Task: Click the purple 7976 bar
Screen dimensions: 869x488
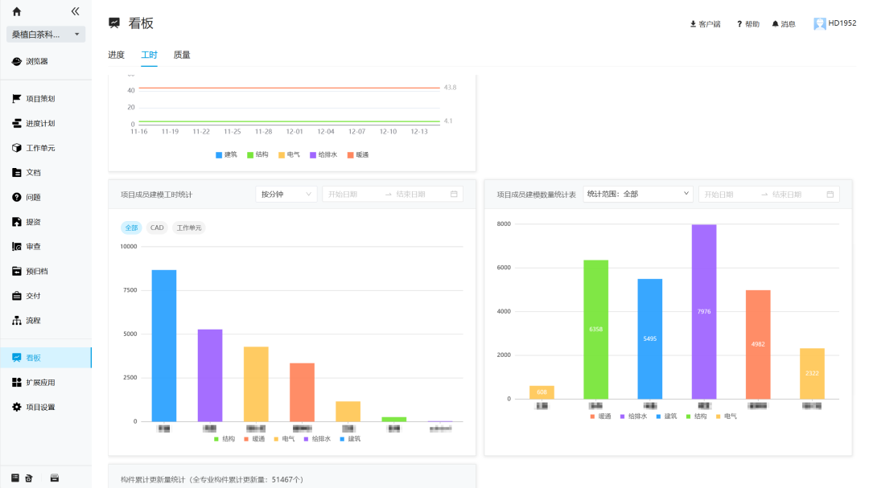Action: [x=704, y=312]
